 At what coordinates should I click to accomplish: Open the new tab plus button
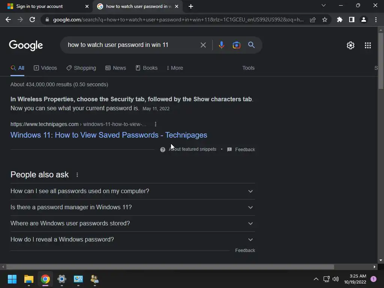tap(191, 7)
